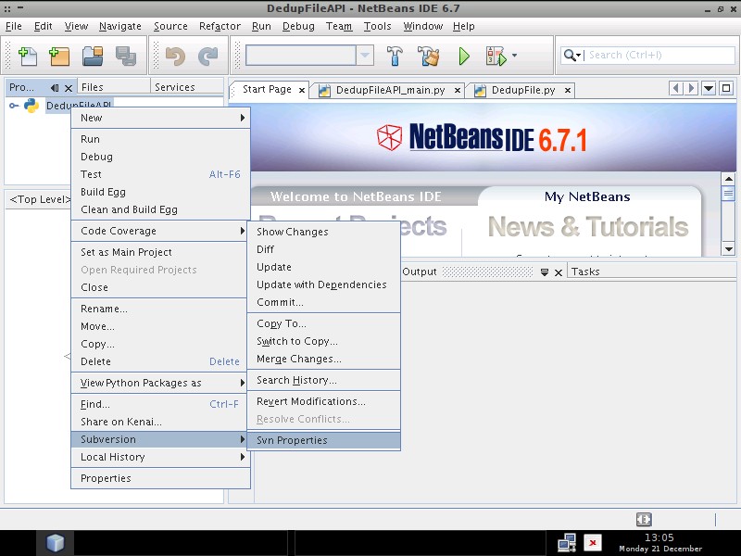
Task: Expand the DedupFileAPI project tree node
Action: point(14,106)
